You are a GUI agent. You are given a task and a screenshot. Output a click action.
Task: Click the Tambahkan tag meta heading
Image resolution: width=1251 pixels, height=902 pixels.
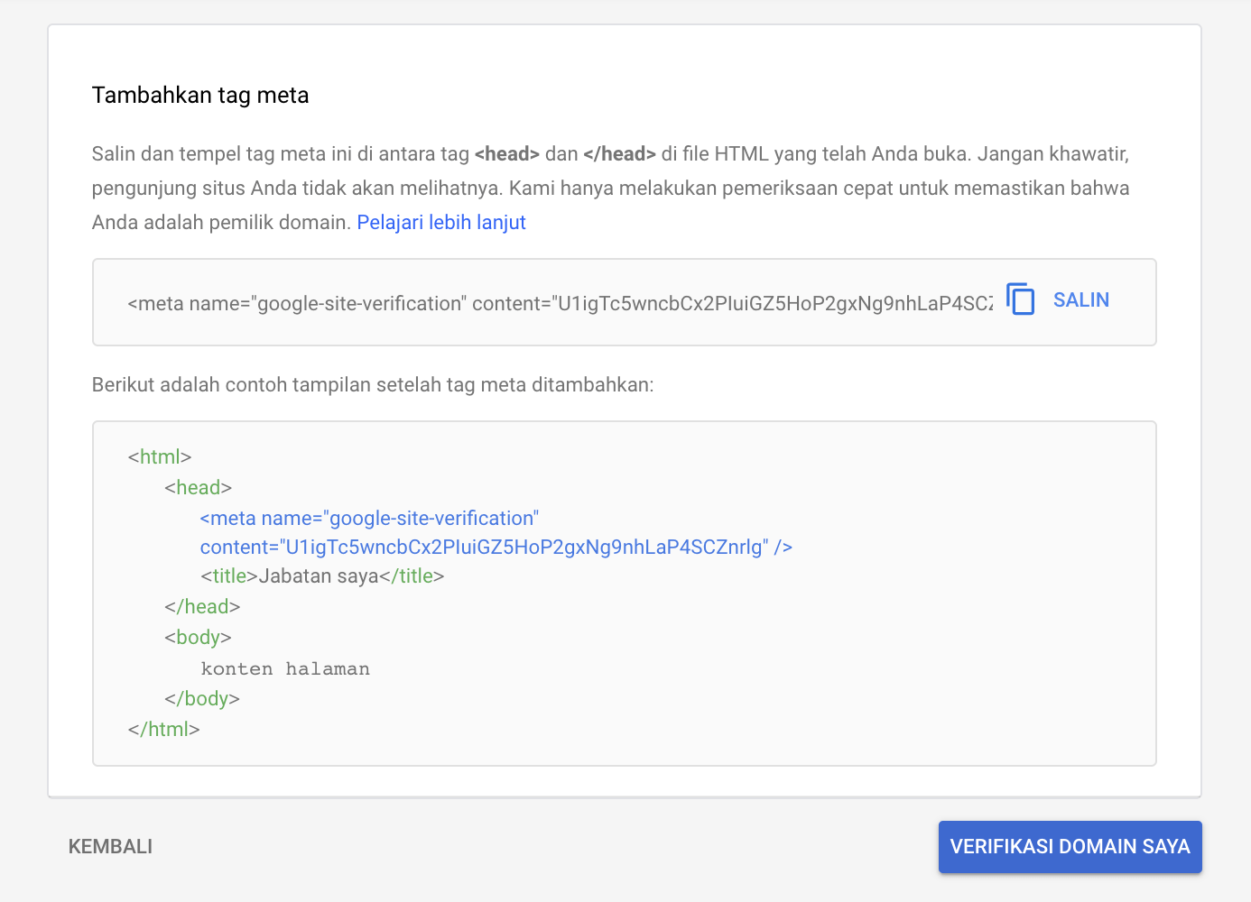click(x=199, y=95)
